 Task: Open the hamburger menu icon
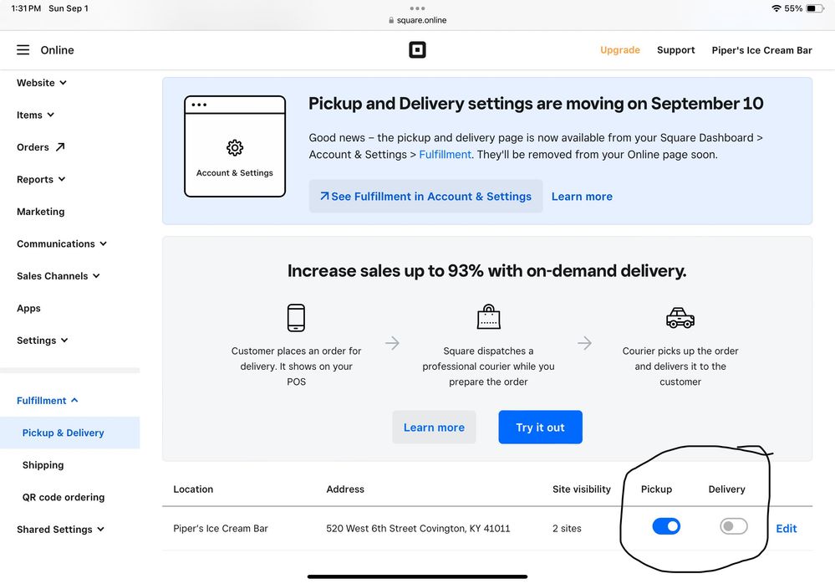pyautogui.click(x=23, y=50)
